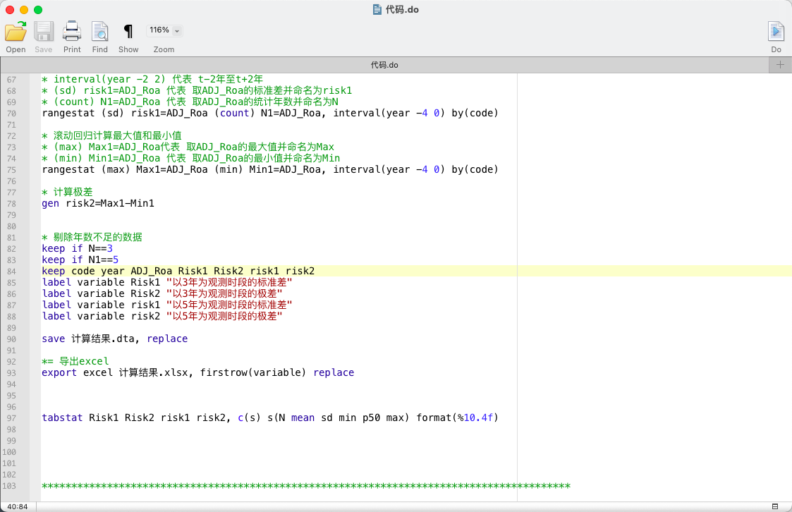Add a new tab with plus button

(780, 65)
